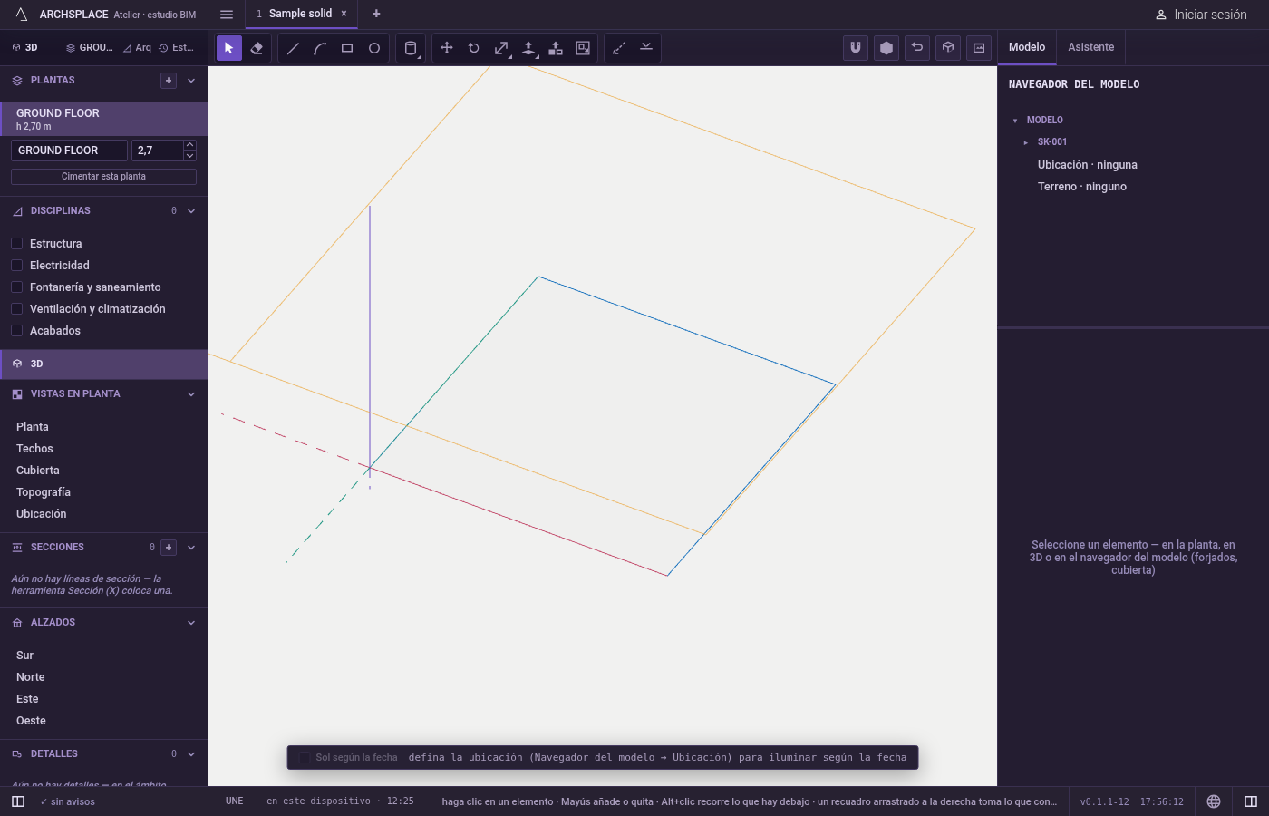Choose the arc drawing tool
1269x816 pixels.
(x=320, y=48)
